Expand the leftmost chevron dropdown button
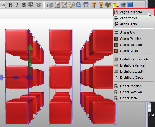The width and height of the screenshot is (155, 127). (x=4, y=5)
